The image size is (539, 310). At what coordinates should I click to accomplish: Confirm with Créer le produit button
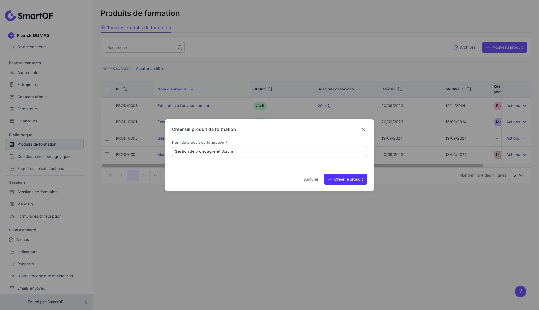[345, 179]
